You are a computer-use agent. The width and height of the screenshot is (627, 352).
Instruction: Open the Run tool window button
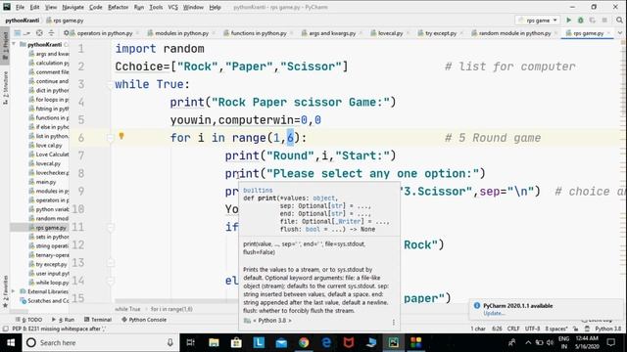pyautogui.click(x=63, y=320)
